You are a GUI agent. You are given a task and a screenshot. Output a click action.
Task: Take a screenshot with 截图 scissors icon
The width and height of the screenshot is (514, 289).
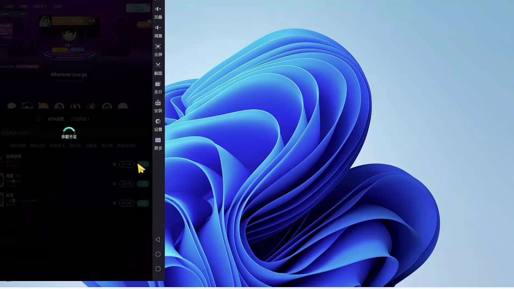(158, 65)
